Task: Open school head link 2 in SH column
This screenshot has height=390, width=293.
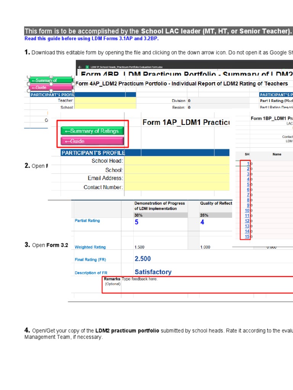Action: [248, 169]
